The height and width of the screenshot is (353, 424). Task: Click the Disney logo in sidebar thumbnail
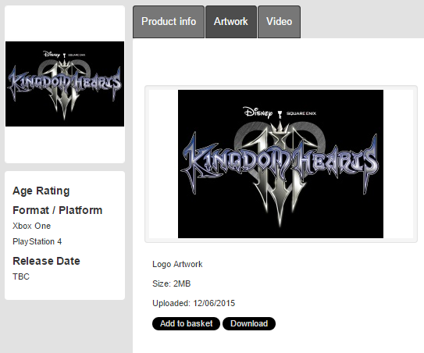point(52,54)
